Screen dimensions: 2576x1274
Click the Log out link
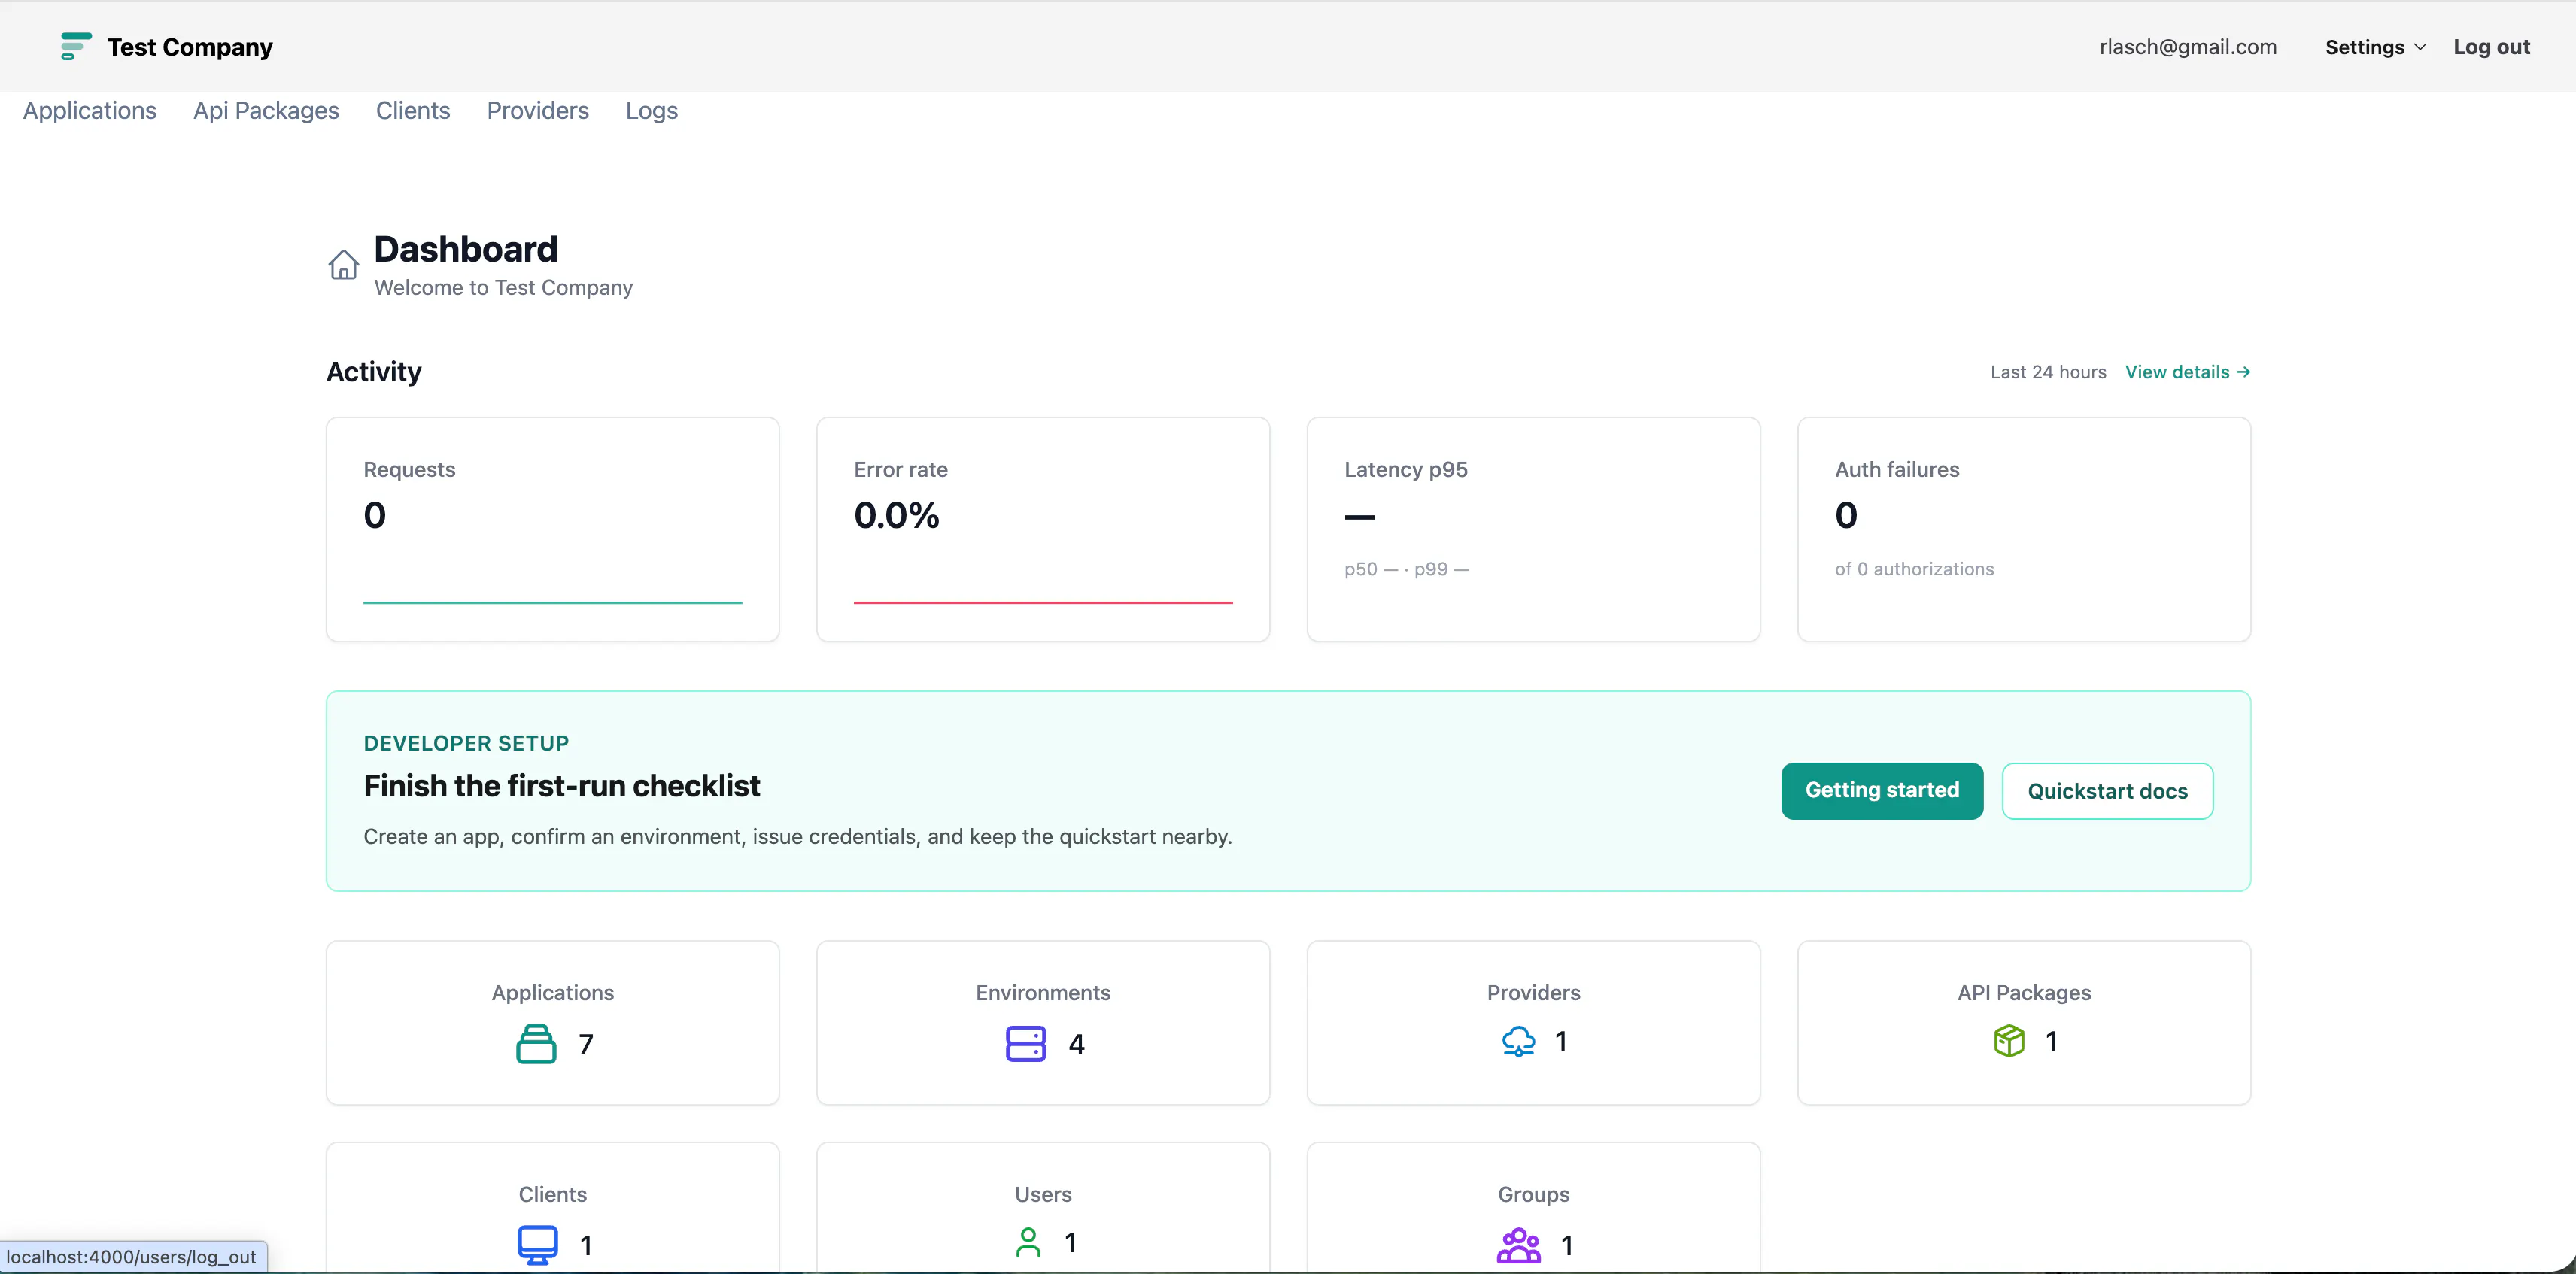coord(2491,47)
